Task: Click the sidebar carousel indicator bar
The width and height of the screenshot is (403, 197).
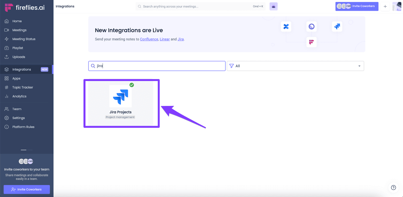Action: click(27, 150)
